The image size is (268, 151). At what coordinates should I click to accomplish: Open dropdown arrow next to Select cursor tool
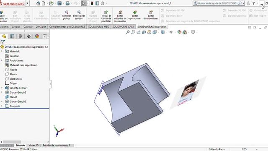[88, 3]
